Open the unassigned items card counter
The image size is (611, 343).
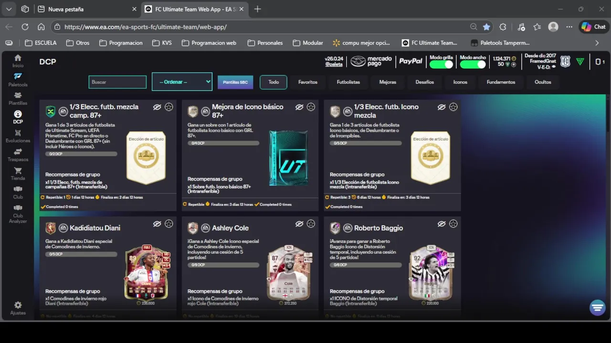(600, 61)
